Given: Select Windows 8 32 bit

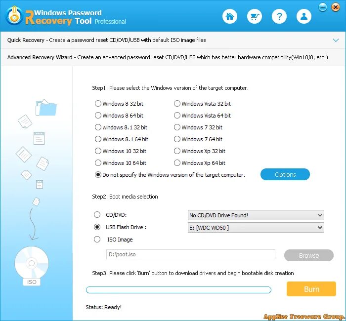Looking at the screenshot, I should (119, 104).
